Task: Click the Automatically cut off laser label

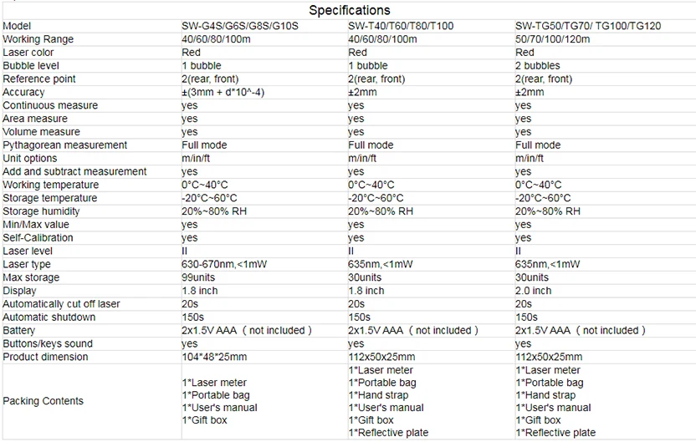Action: (x=61, y=304)
